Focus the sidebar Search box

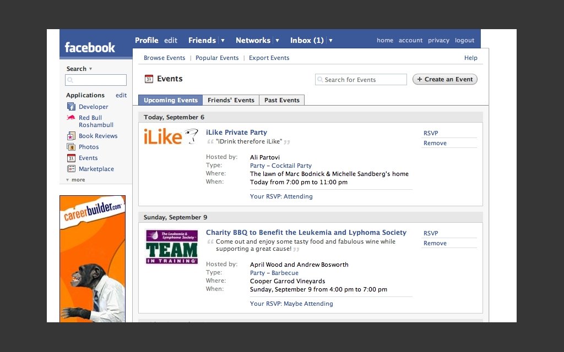tap(96, 80)
